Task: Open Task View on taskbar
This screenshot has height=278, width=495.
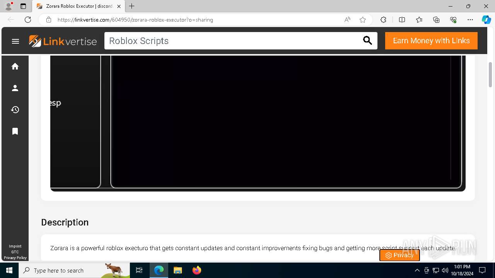Action: pos(139,270)
